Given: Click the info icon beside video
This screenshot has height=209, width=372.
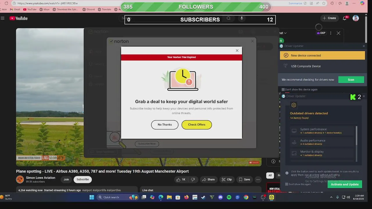Looking at the screenshot, I should [273, 161].
